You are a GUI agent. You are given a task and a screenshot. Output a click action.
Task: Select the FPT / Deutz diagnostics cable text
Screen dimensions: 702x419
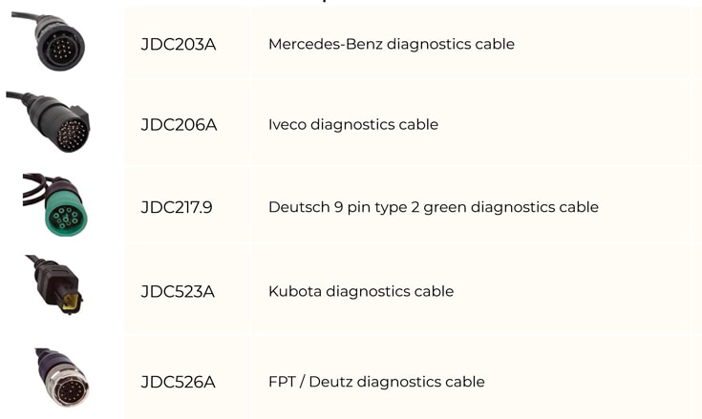376,382
